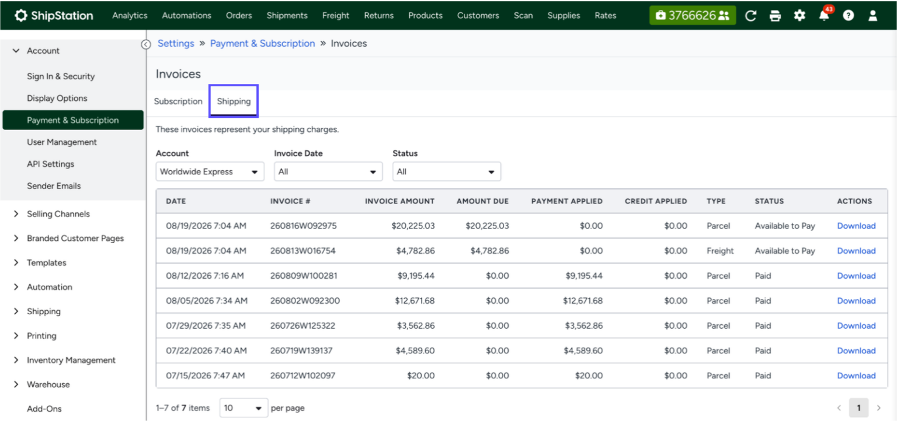Screen dimensions: 897x421
Task: Click the next page arrow
Action: tap(878, 408)
